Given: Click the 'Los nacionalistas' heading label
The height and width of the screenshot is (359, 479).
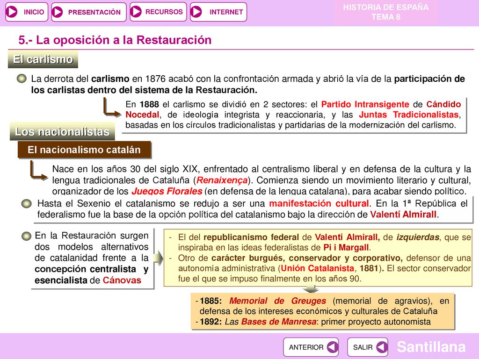Looking at the screenshot, I should click(x=62, y=131).
